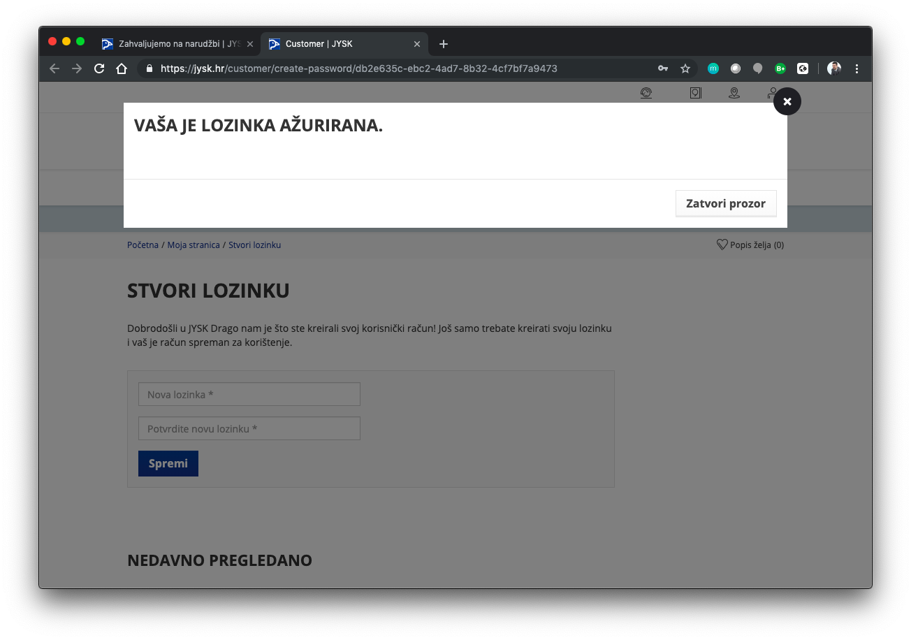Follow the 'Početna' breadcrumb link
The image size is (911, 640).
click(x=143, y=245)
